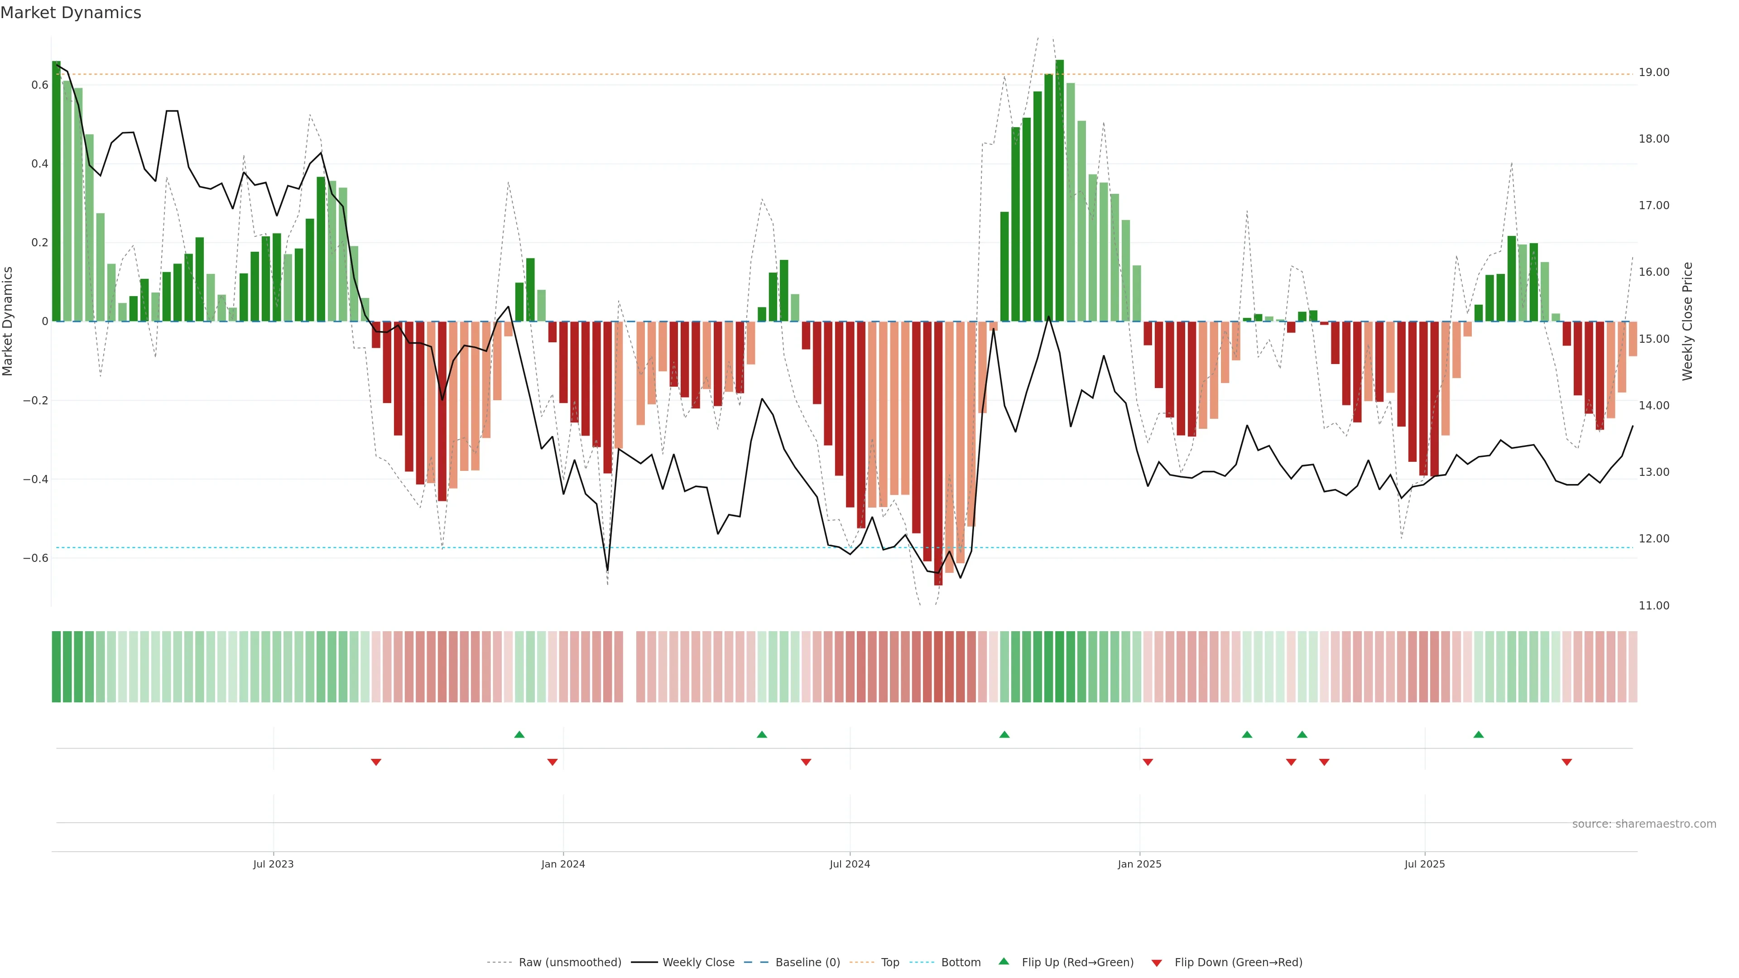Click the Weekly Close Price axis title

(x=1687, y=321)
